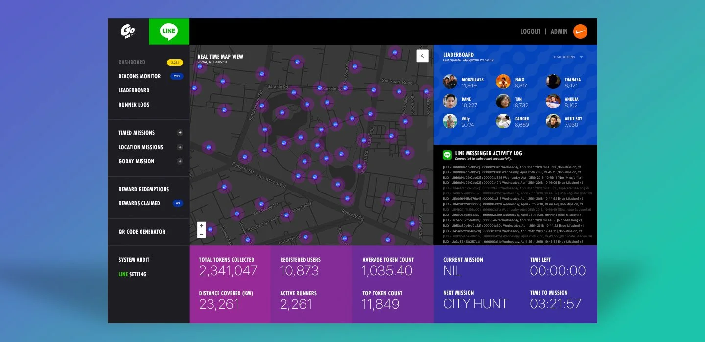Click LINE Messenger activity log icon
Screen dimensions: 705x342
click(x=447, y=155)
